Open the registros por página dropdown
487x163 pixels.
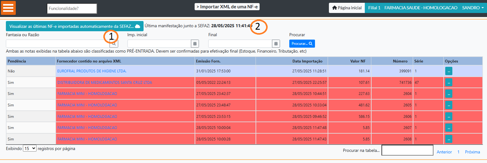pyautogui.click(x=30, y=148)
